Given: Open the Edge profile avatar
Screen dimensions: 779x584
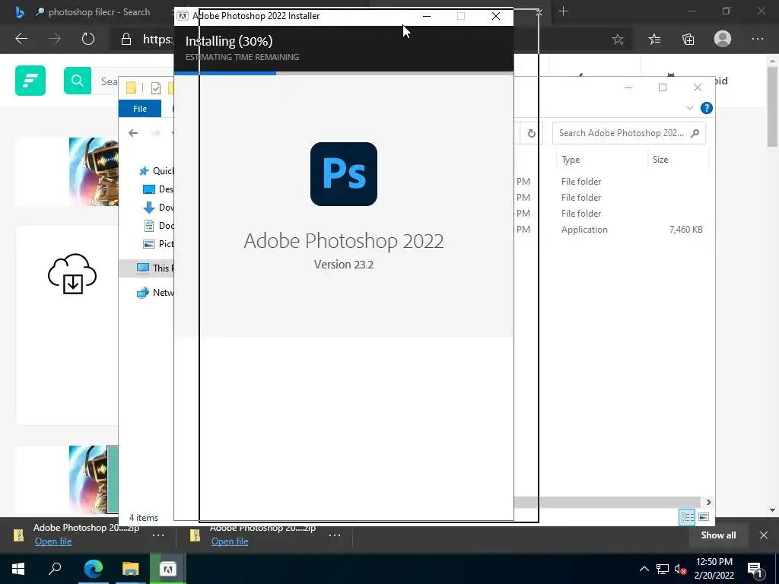Looking at the screenshot, I should [x=723, y=39].
